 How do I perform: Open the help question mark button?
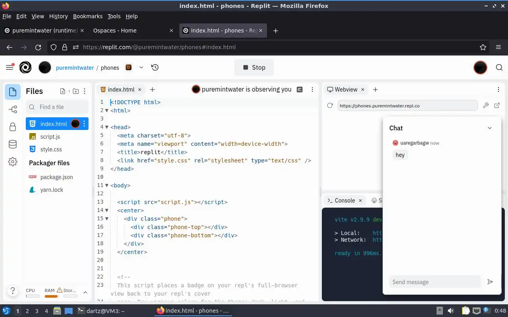13,290
